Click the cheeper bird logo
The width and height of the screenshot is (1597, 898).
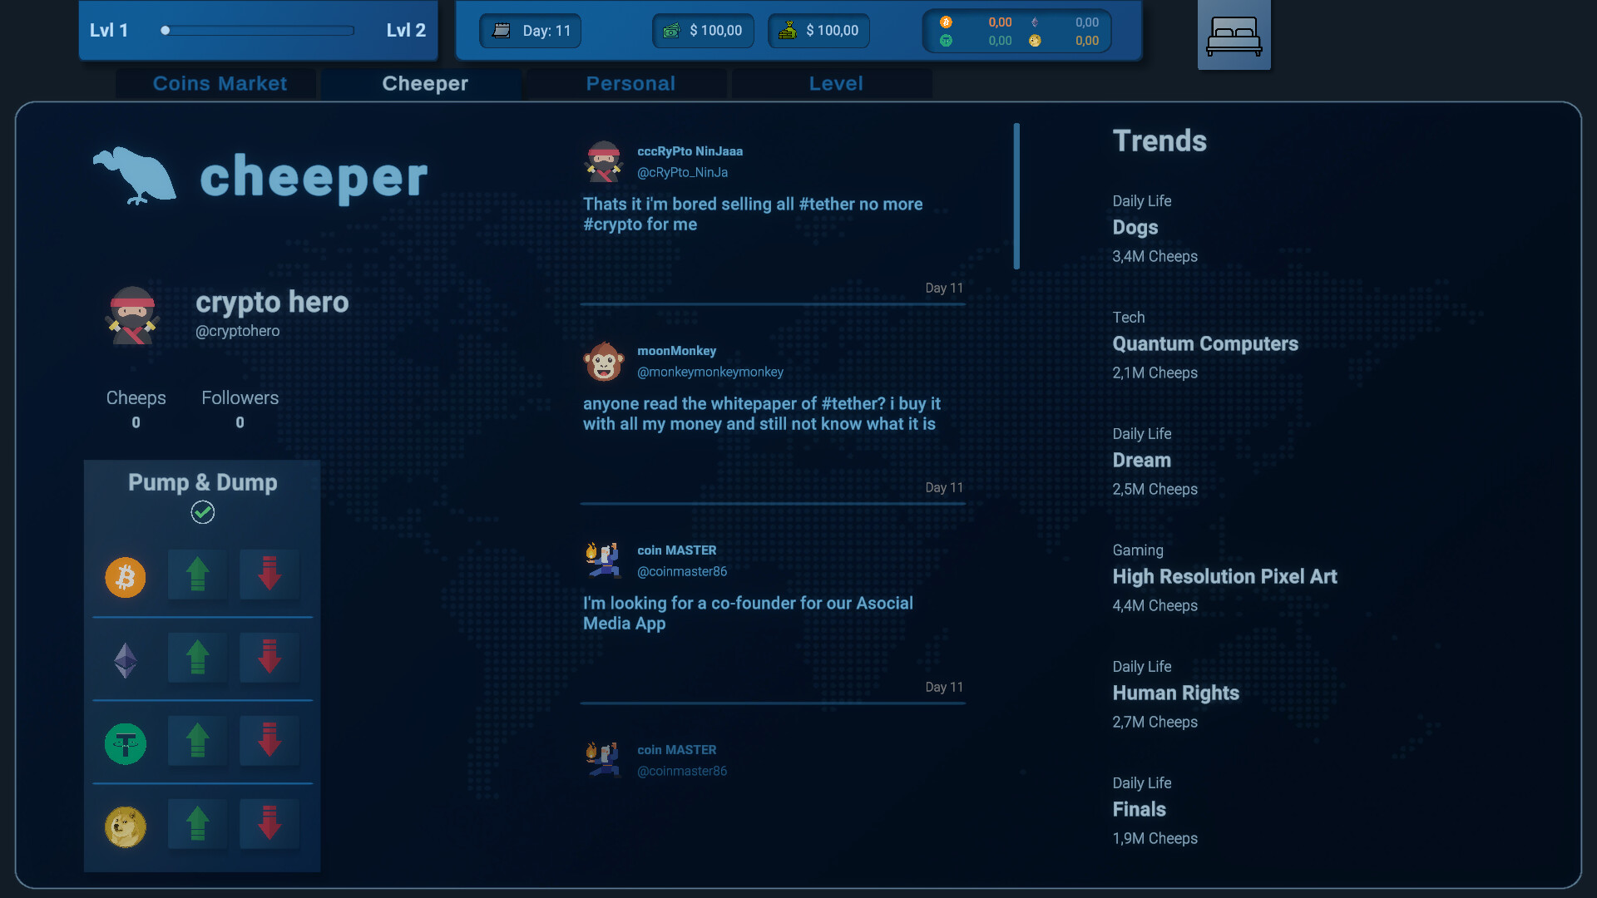pos(134,175)
